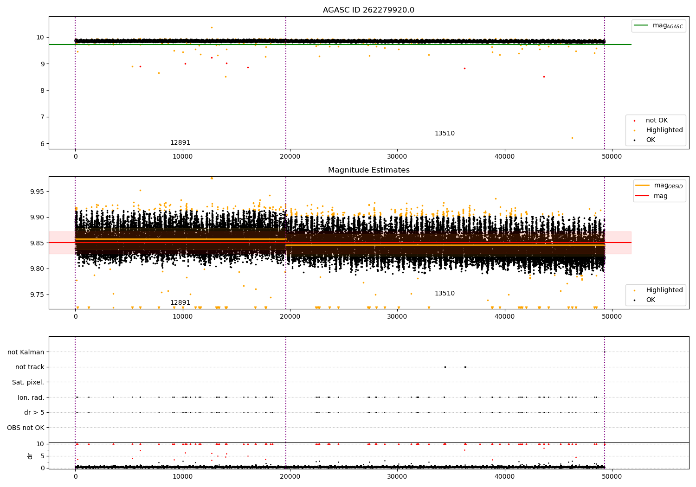Click the title "AGASC ID 262279920.0"

coord(368,10)
